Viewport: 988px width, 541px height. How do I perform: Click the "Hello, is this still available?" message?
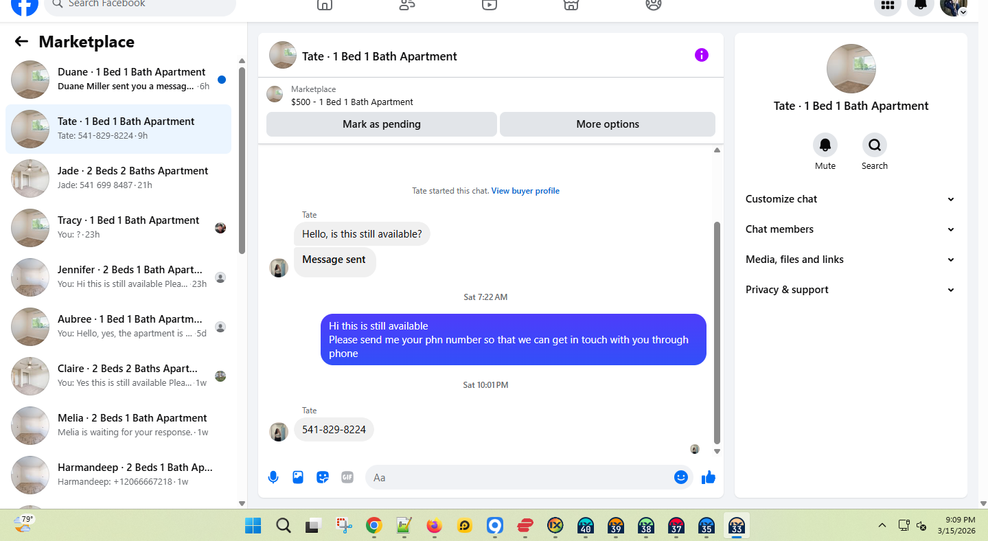[x=362, y=234]
